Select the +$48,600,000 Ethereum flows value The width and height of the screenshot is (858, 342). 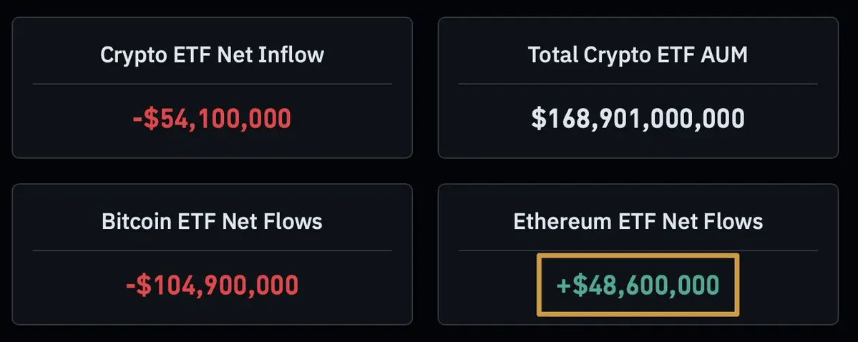(638, 285)
